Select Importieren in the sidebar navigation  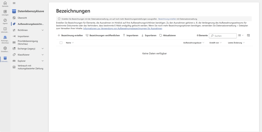(23, 36)
